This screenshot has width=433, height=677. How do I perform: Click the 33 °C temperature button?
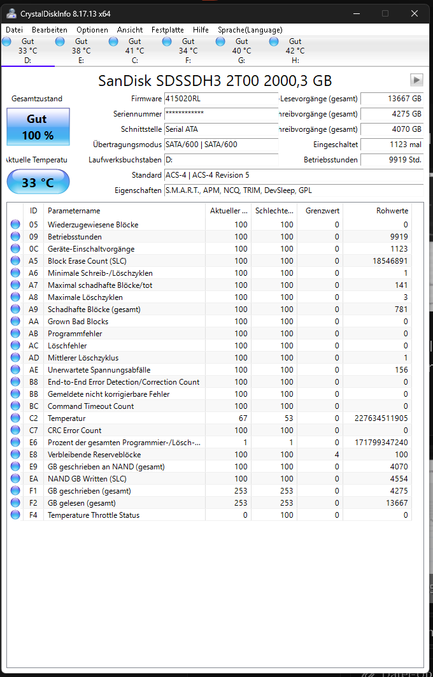click(x=38, y=182)
